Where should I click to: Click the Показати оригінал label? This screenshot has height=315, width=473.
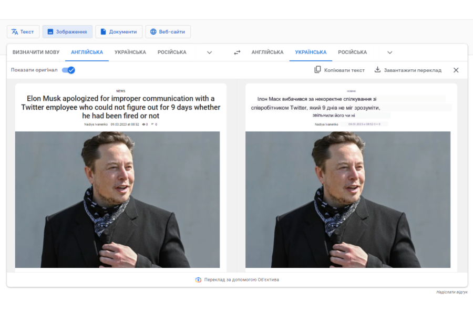[34, 70]
